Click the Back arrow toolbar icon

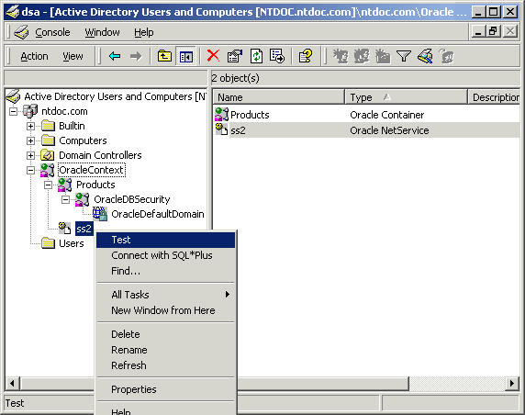(x=115, y=56)
